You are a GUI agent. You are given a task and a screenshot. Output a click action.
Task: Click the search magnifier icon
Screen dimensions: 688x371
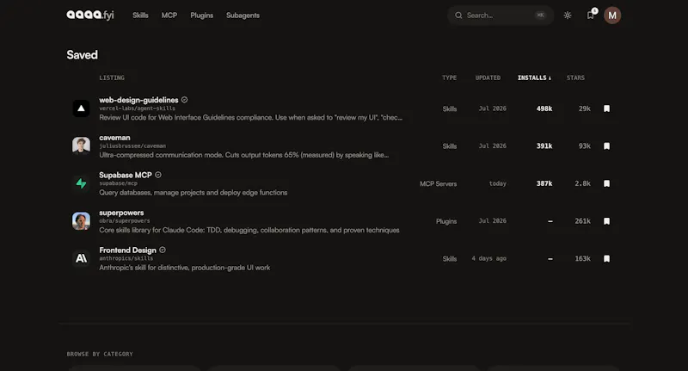point(458,15)
